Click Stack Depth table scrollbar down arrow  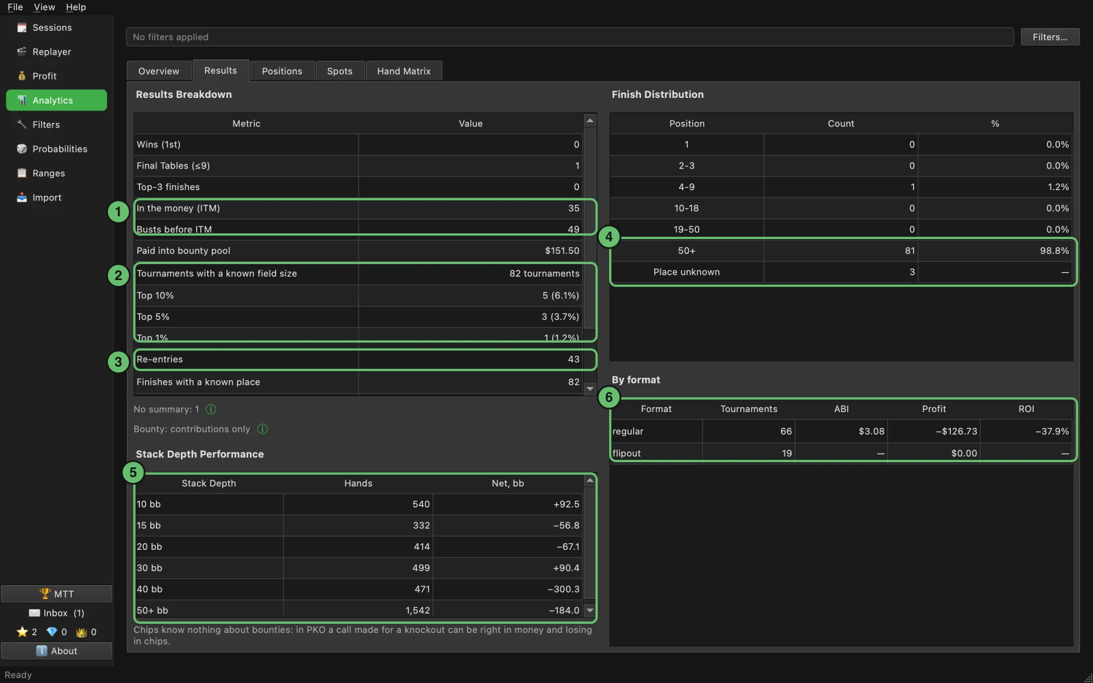coord(590,610)
